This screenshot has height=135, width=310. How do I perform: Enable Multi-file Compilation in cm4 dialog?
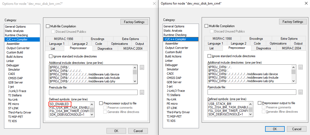coord(206,26)
